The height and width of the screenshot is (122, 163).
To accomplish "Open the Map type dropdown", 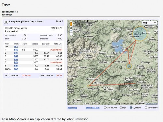I will coord(150,23).
